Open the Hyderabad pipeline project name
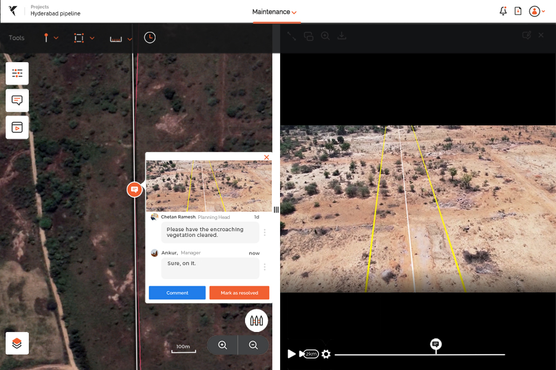Image resolution: width=556 pixels, height=370 pixels. point(55,13)
